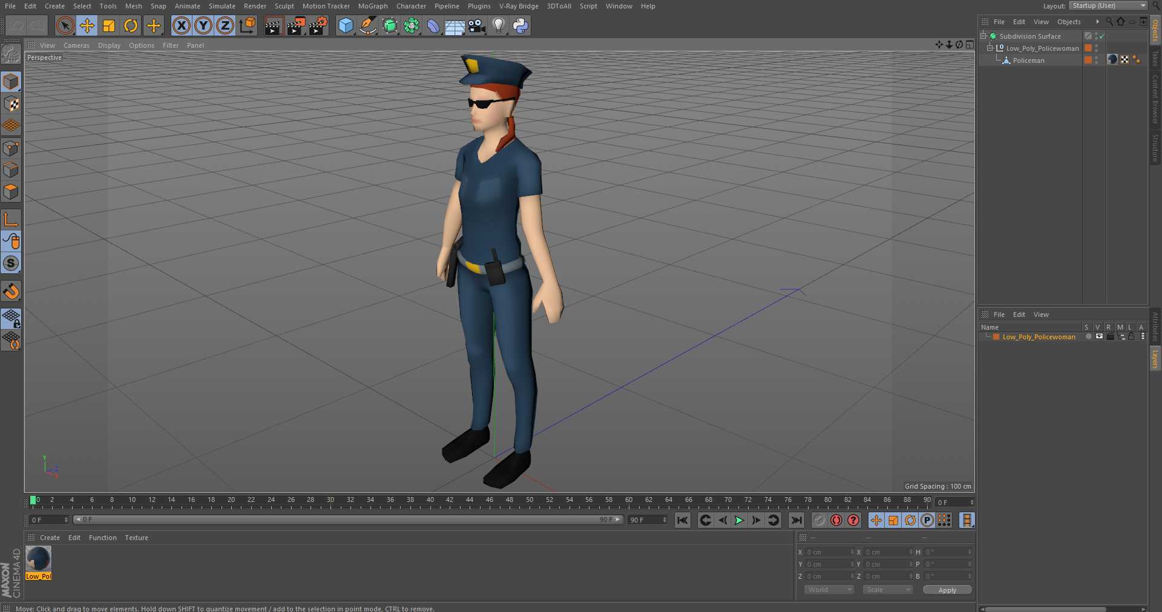Screen dimensions: 1162x612
Task: Click current frame 0 F stepper at timeline right
Action: coord(972,503)
